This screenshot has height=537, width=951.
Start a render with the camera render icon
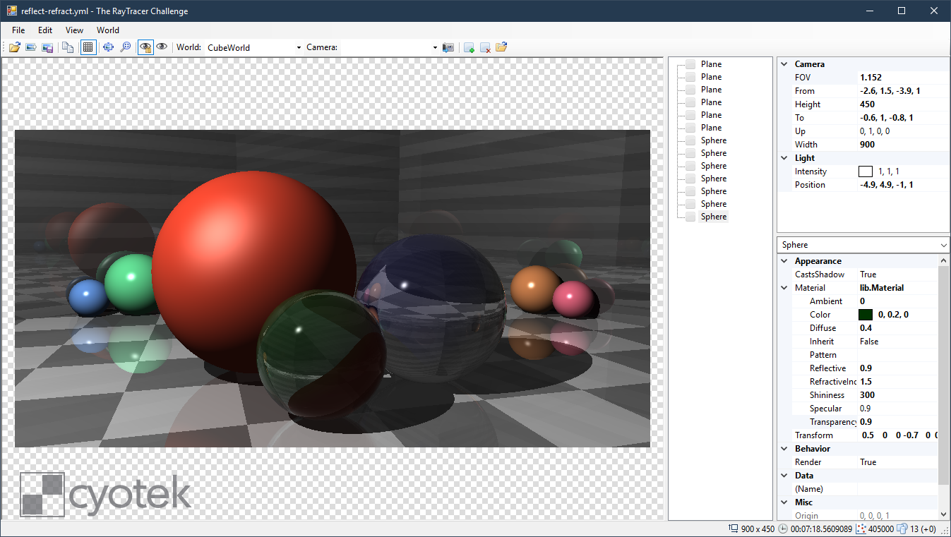click(448, 47)
